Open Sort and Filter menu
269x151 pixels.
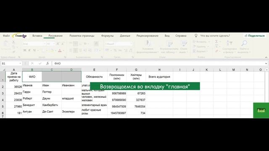pos(229,47)
